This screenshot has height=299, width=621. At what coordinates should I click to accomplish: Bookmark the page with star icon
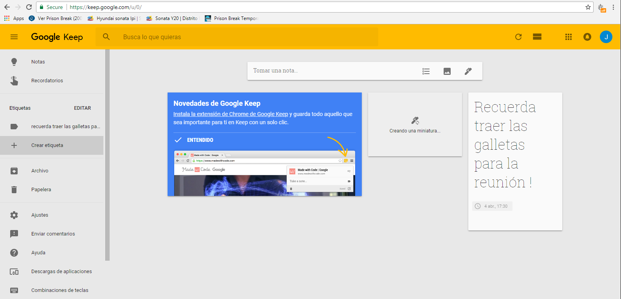point(588,7)
